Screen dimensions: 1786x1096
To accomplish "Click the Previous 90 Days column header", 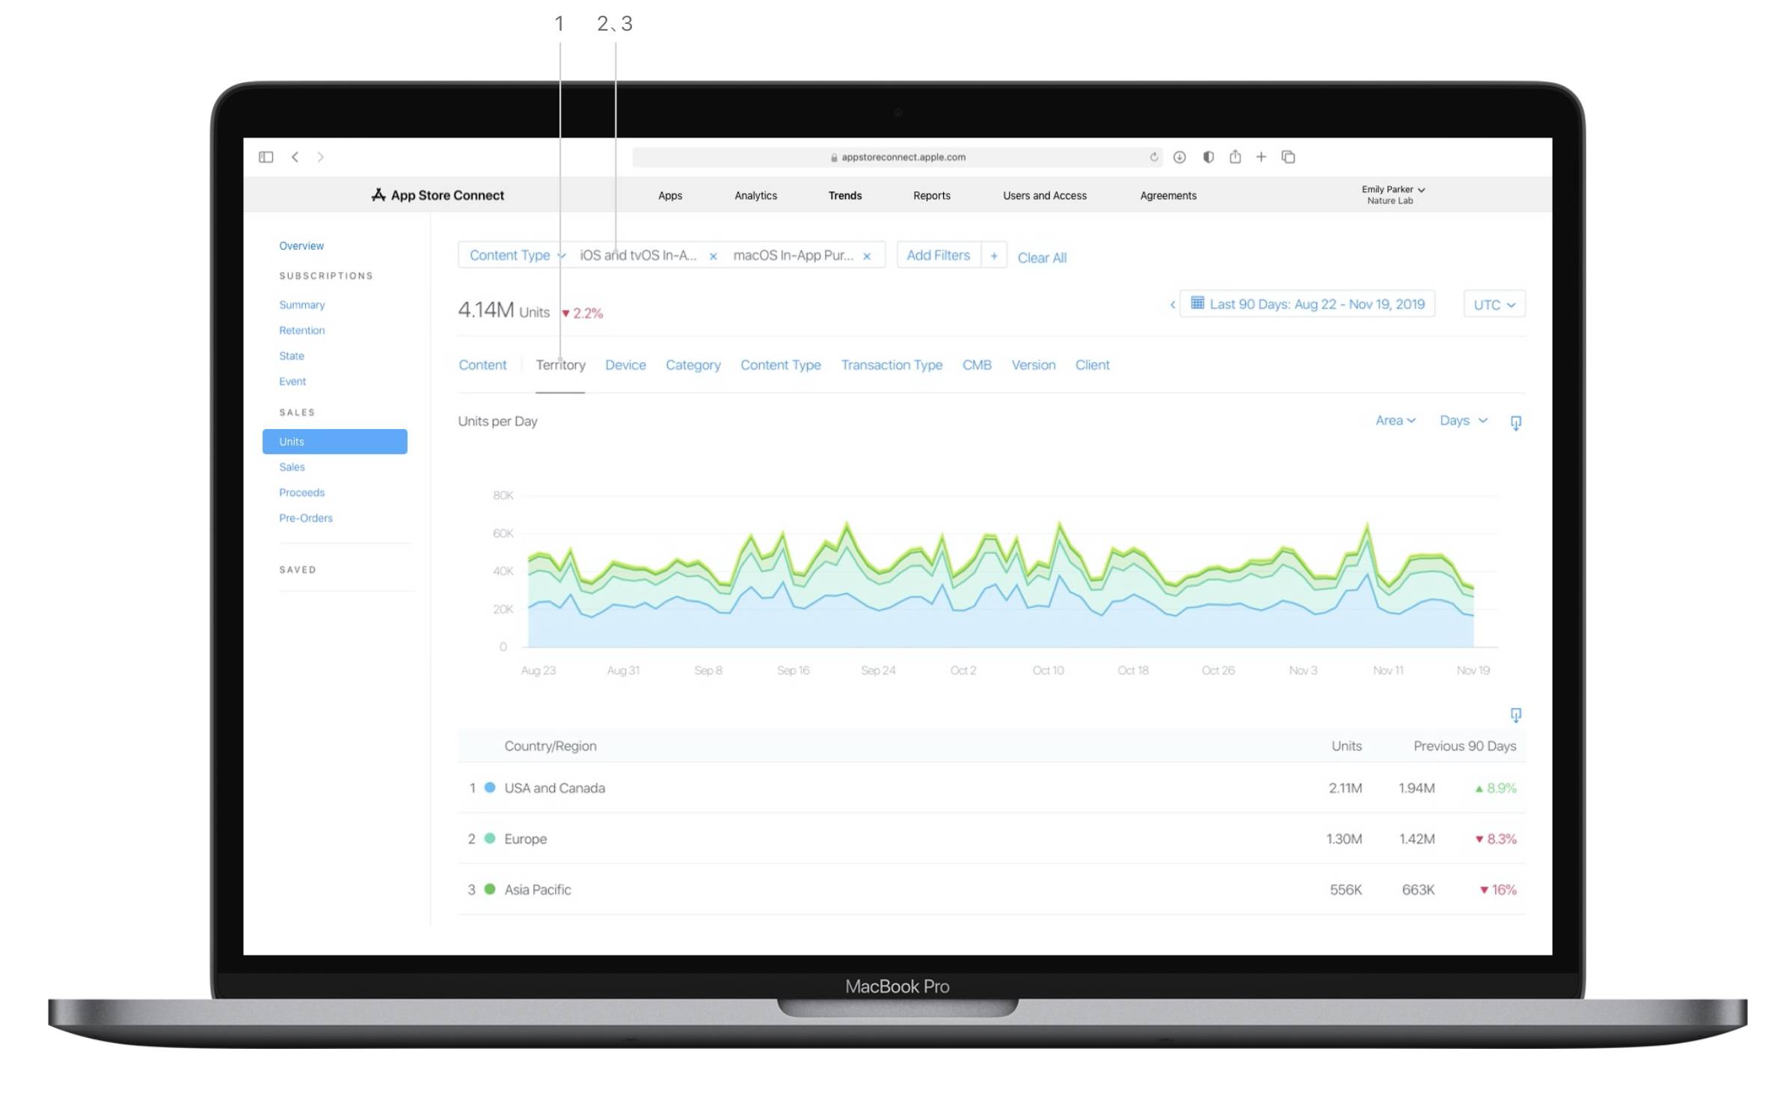I will coord(1464,746).
